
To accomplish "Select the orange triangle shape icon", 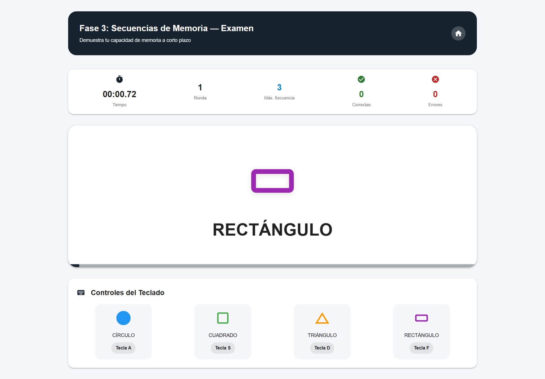I will click(x=322, y=318).
